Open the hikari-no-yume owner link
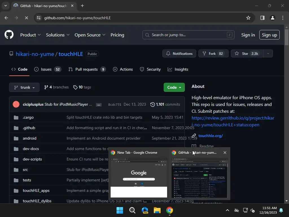 pyautogui.click(x=35, y=54)
